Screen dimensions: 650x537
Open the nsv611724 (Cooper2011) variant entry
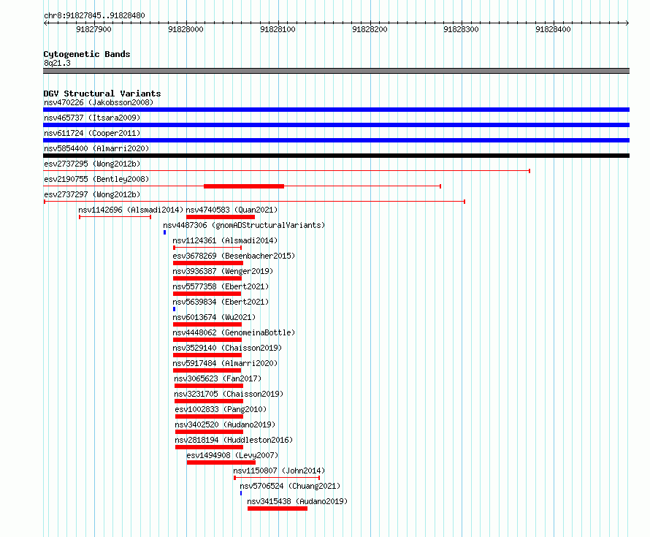pos(92,133)
